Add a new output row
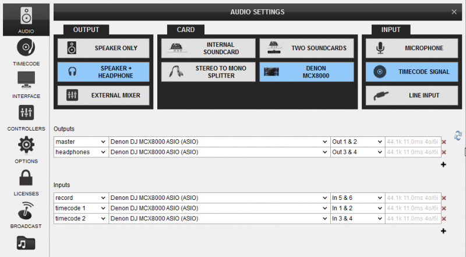This screenshot has width=466, height=257. pyautogui.click(x=443, y=164)
